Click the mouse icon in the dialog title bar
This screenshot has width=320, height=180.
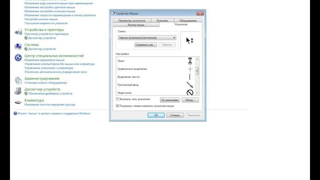pyautogui.click(x=113, y=13)
